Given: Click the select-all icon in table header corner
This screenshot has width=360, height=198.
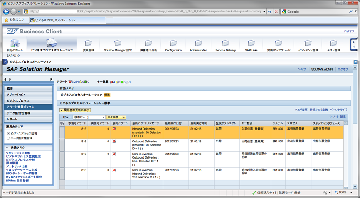Looking at the screenshot, I should click(x=62, y=123).
